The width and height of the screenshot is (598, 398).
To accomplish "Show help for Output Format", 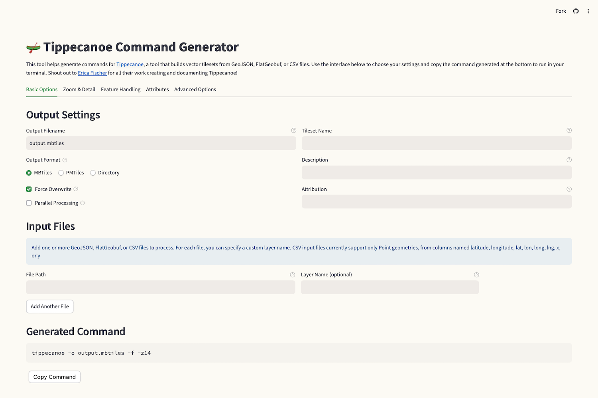I will click(x=65, y=160).
